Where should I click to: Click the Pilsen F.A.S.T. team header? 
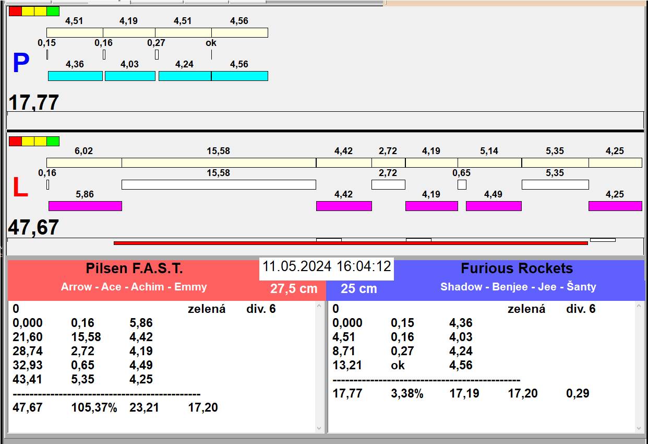(134, 269)
